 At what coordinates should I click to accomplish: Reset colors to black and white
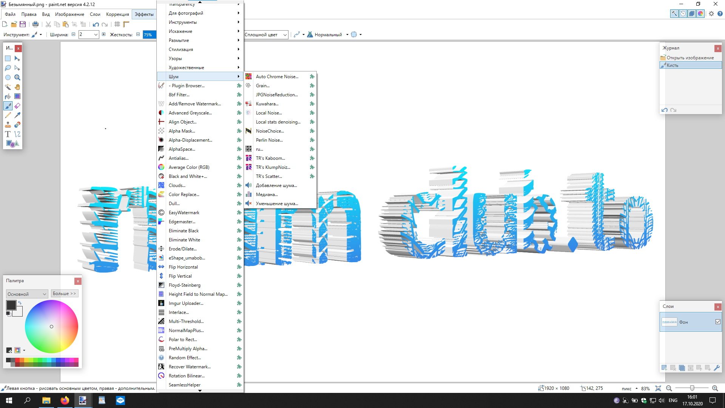(8, 314)
